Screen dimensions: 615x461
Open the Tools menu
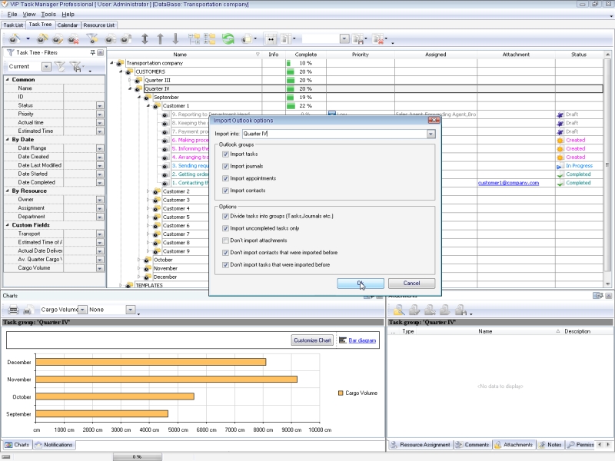48,14
